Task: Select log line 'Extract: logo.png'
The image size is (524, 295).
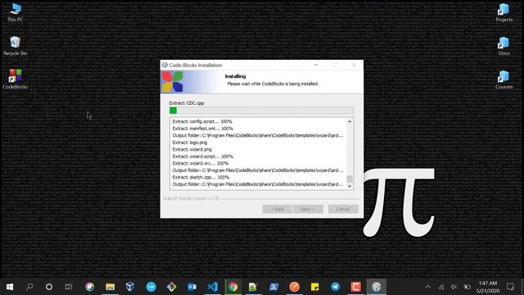Action: point(190,143)
